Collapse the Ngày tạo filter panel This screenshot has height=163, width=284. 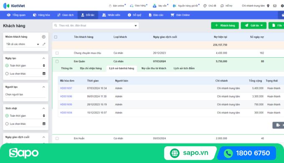tap(44, 58)
